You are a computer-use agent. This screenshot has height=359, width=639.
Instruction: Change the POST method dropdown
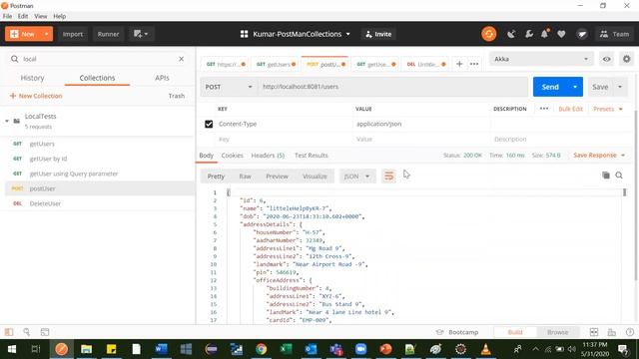pos(229,87)
